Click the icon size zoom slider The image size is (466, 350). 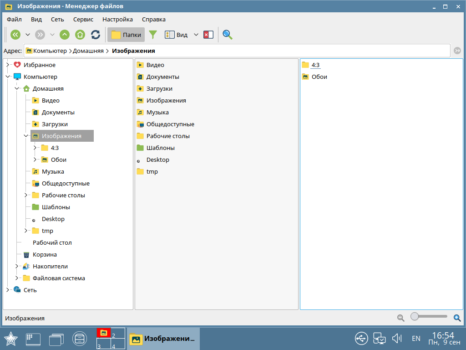(x=429, y=316)
